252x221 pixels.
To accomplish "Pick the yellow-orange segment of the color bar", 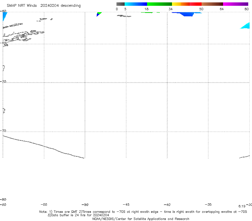I will pos(181,4).
